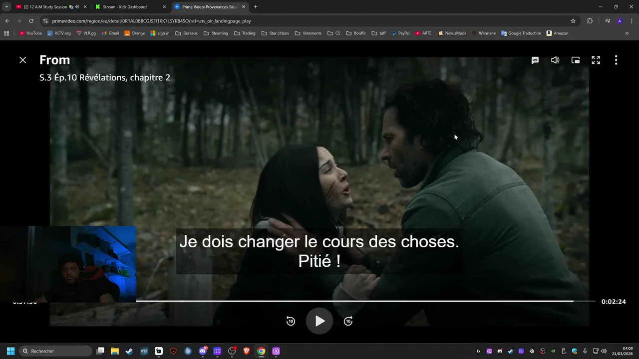Show more bookmarks chevron
The height and width of the screenshot is (359, 639).
(627, 33)
